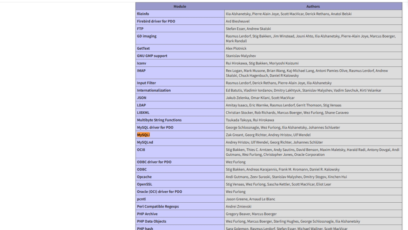Select the OpenSSL module cell
The image size is (408, 230).
tap(180, 184)
